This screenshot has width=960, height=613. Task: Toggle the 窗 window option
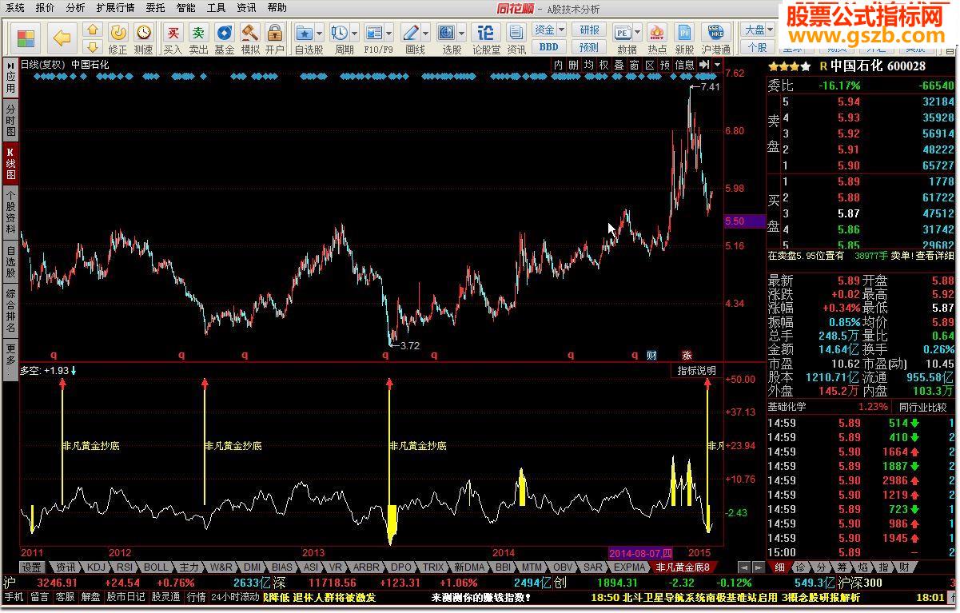(x=635, y=65)
